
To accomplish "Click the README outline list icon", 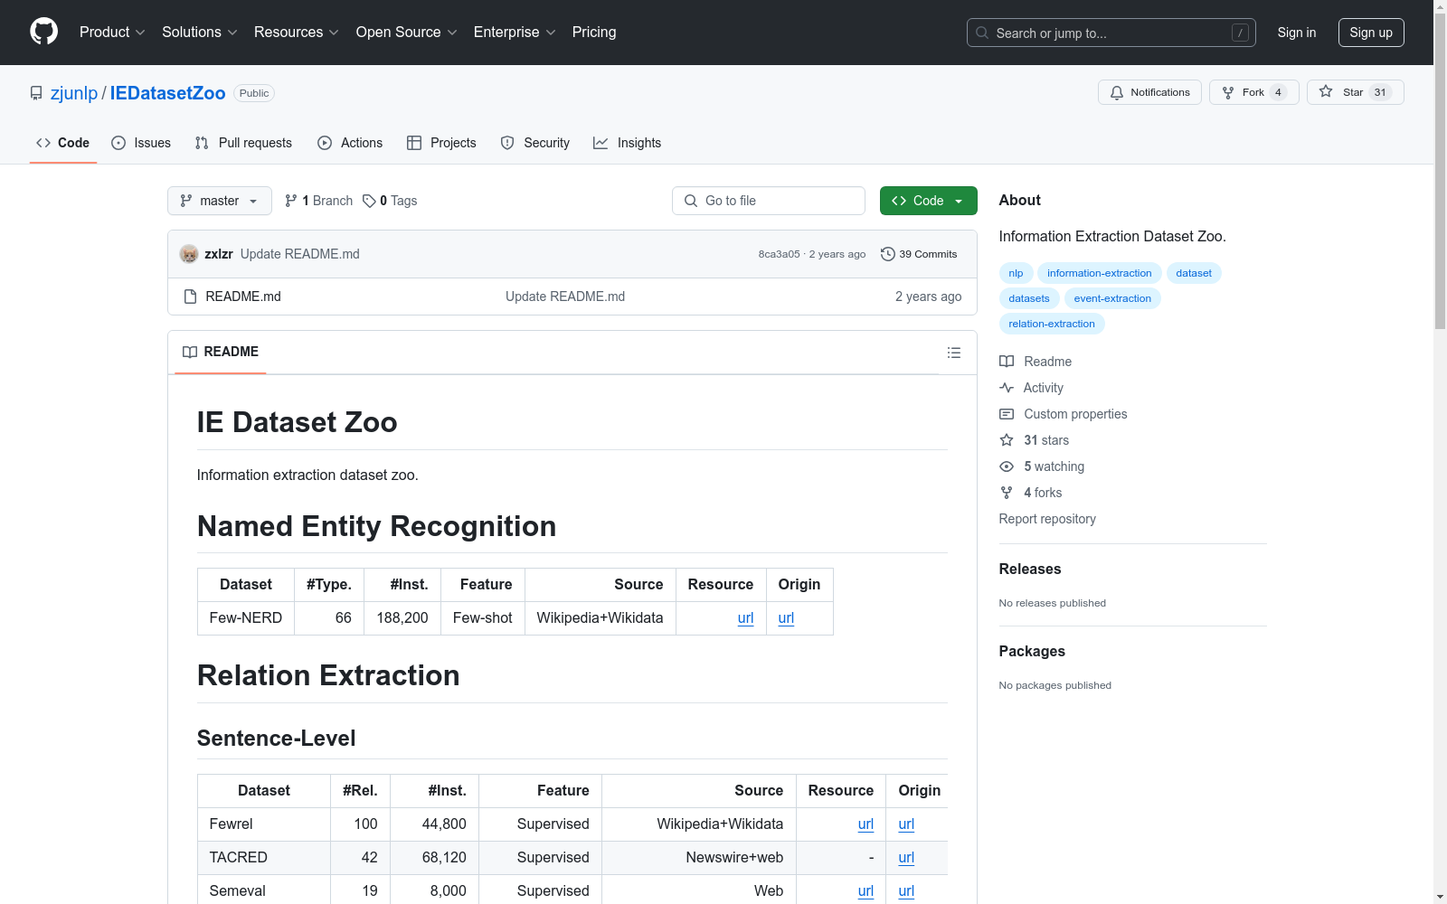I will pyautogui.click(x=953, y=353).
